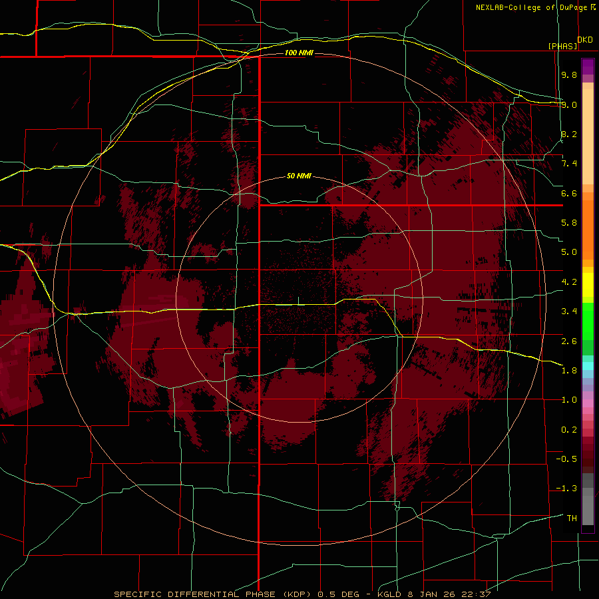This screenshot has width=599, height=599.
Task: Click the TH threshold label
Action: 572,518
